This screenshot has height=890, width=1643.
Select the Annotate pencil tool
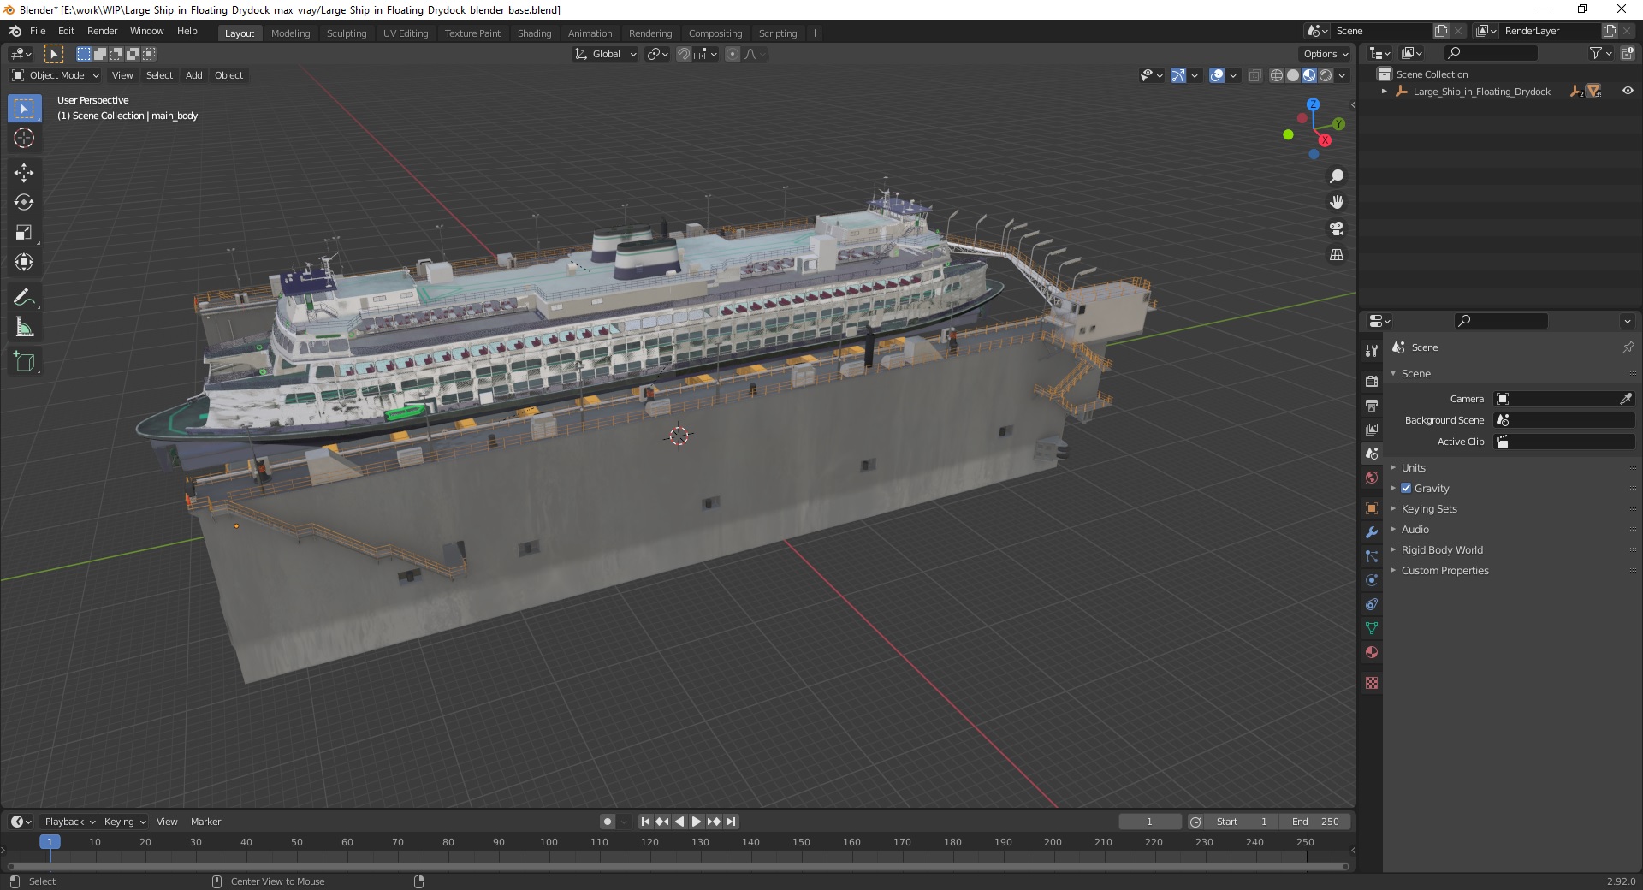[24, 298]
